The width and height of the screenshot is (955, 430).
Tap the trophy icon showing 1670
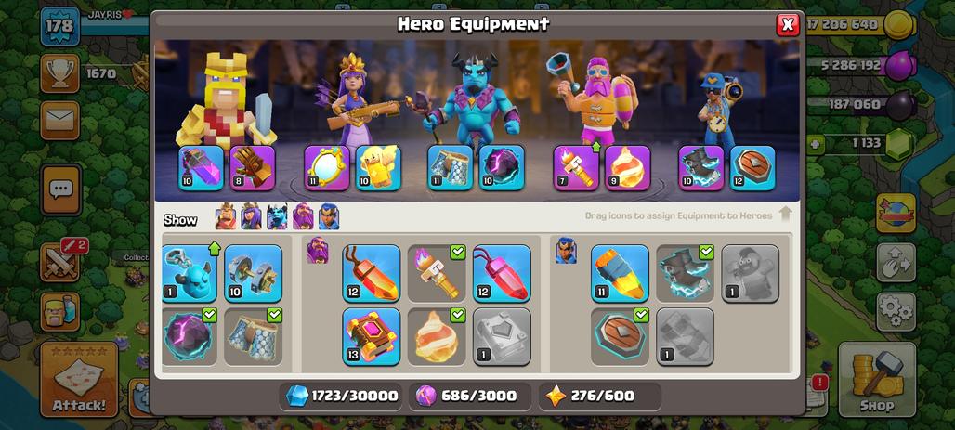60,73
